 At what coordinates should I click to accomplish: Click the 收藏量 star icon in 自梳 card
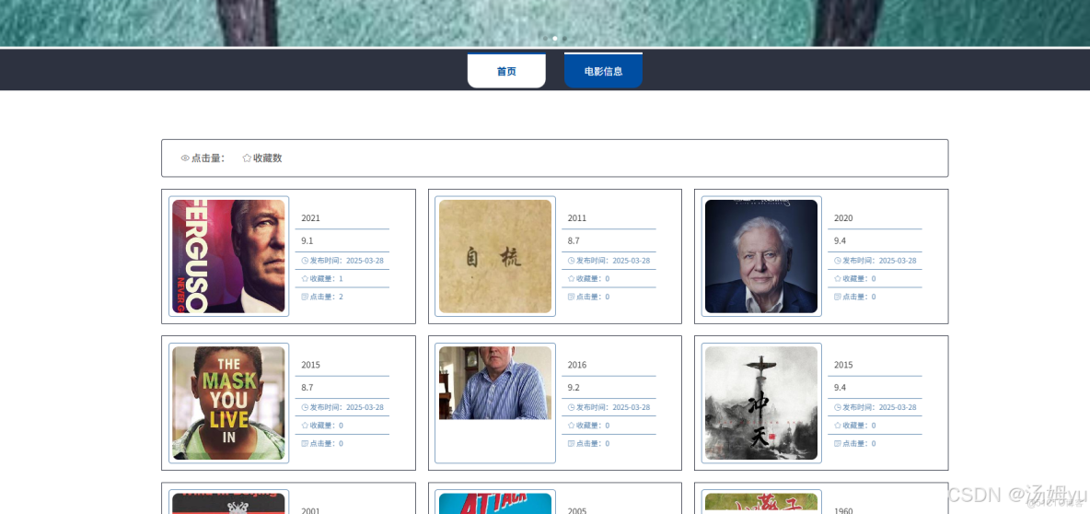point(572,278)
